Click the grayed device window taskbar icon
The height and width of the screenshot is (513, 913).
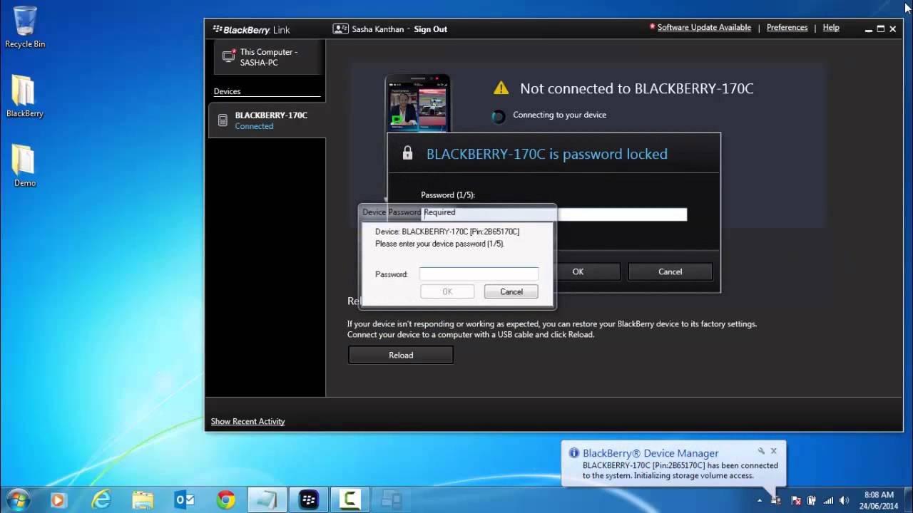tap(392, 499)
